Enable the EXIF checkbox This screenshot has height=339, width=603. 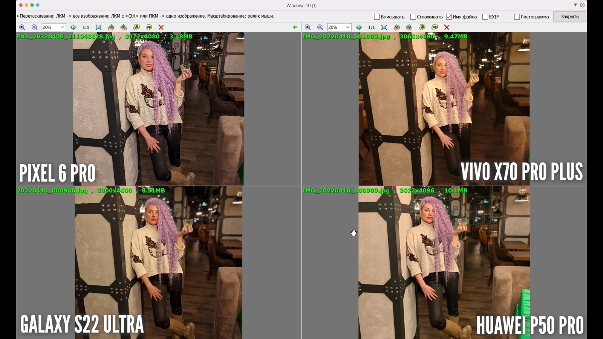485,17
